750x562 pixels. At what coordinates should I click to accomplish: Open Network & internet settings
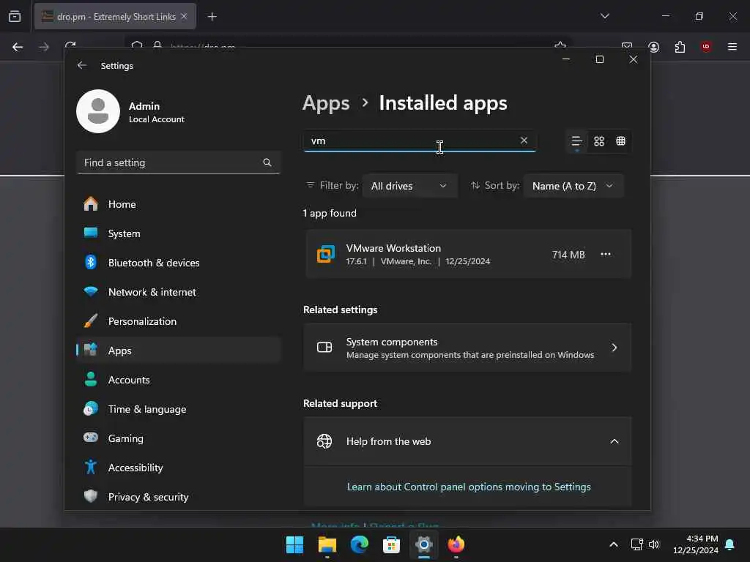tap(178, 292)
